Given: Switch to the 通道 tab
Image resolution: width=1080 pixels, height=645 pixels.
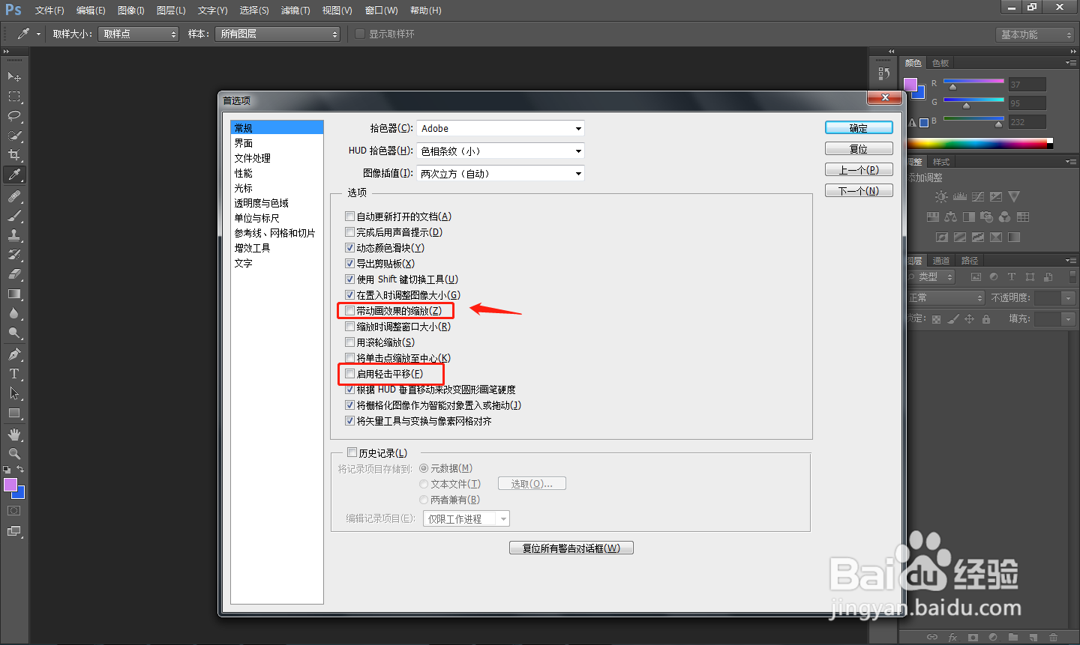Looking at the screenshot, I should coord(941,261).
